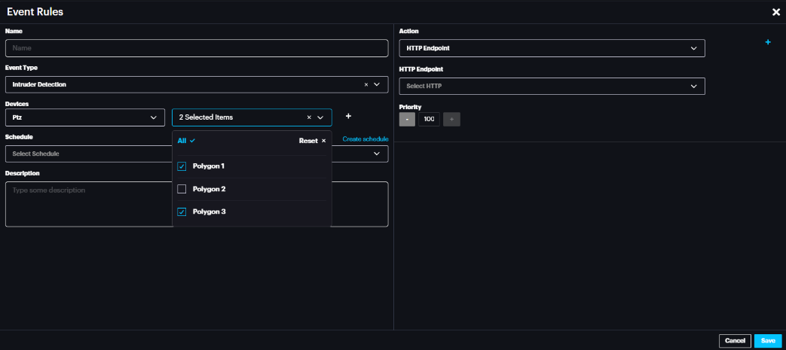Clear the Intruder Detection event type selection
The width and height of the screenshot is (786, 350).
pyautogui.click(x=366, y=84)
